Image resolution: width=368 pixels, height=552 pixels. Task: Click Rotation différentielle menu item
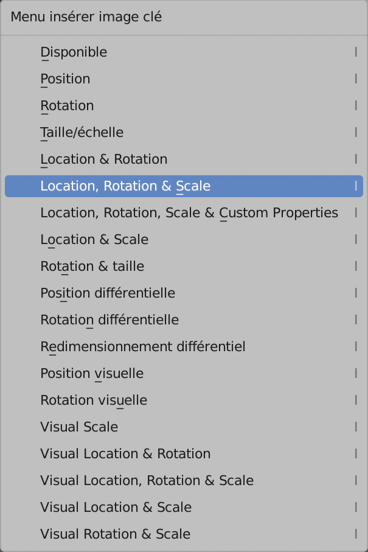point(109,320)
